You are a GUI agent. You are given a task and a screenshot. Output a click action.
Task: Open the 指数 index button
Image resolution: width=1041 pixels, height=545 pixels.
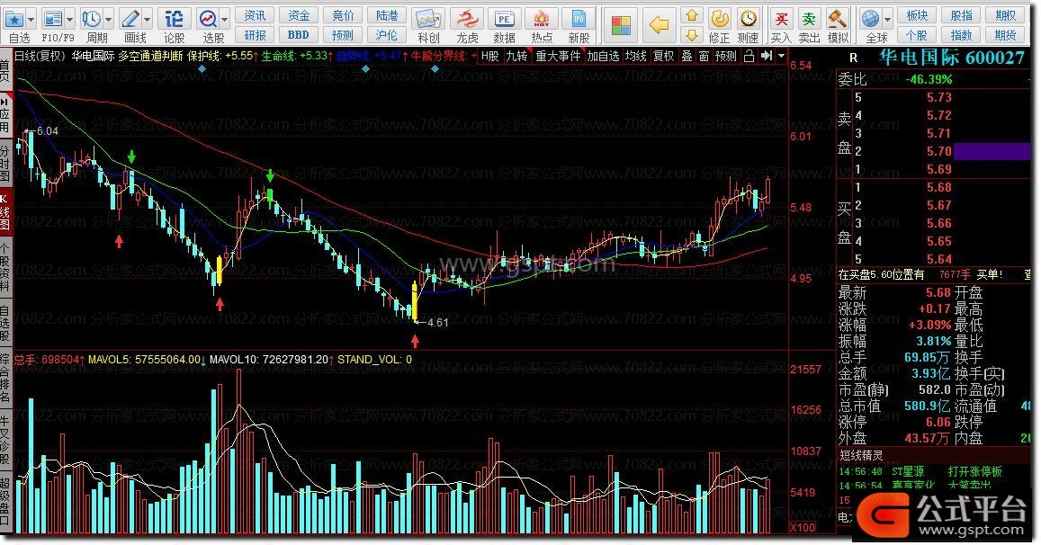[961, 34]
